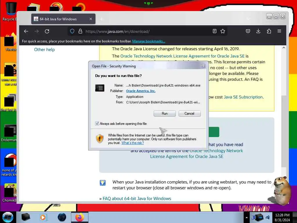Open the Oracle America, Inc. publisher link
This screenshot has height=223, width=297.
pyautogui.click(x=141, y=91)
